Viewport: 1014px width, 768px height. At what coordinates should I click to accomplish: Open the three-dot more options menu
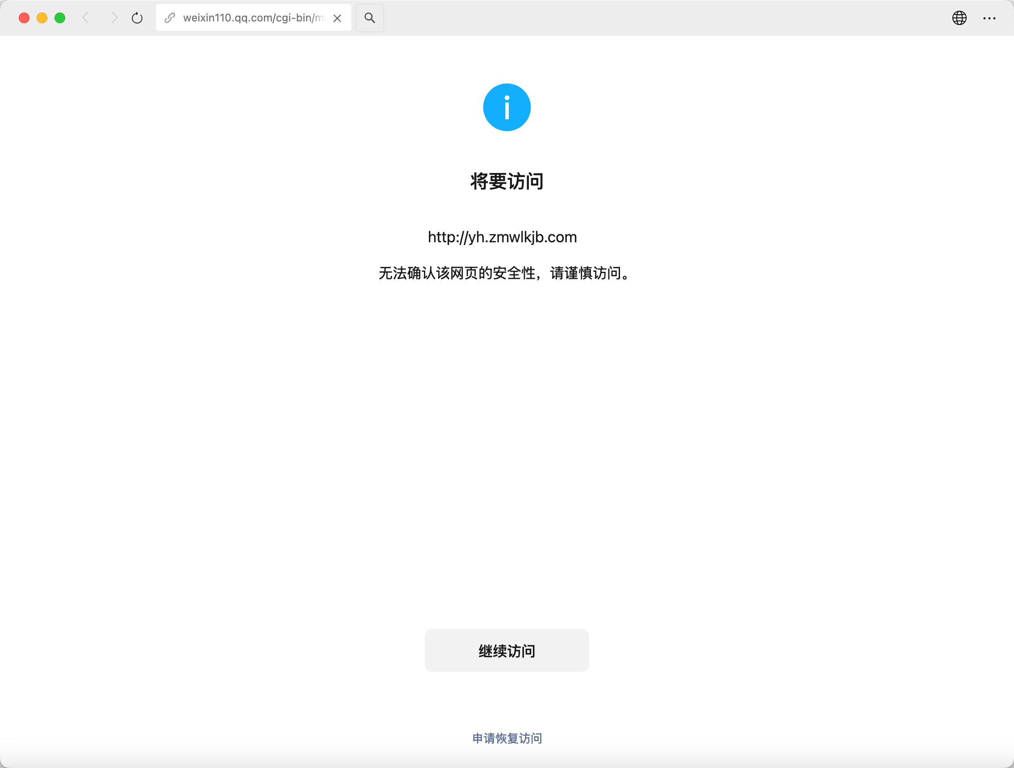[989, 18]
